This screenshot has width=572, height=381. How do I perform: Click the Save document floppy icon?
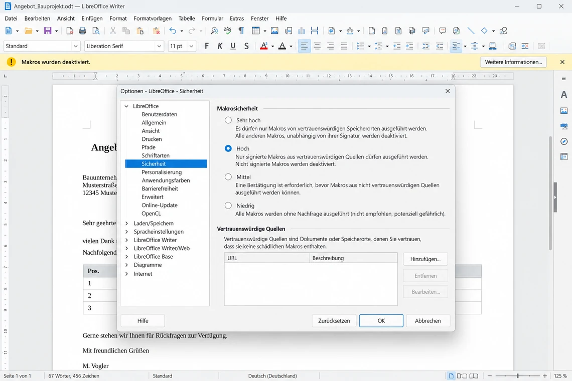[x=48, y=31]
